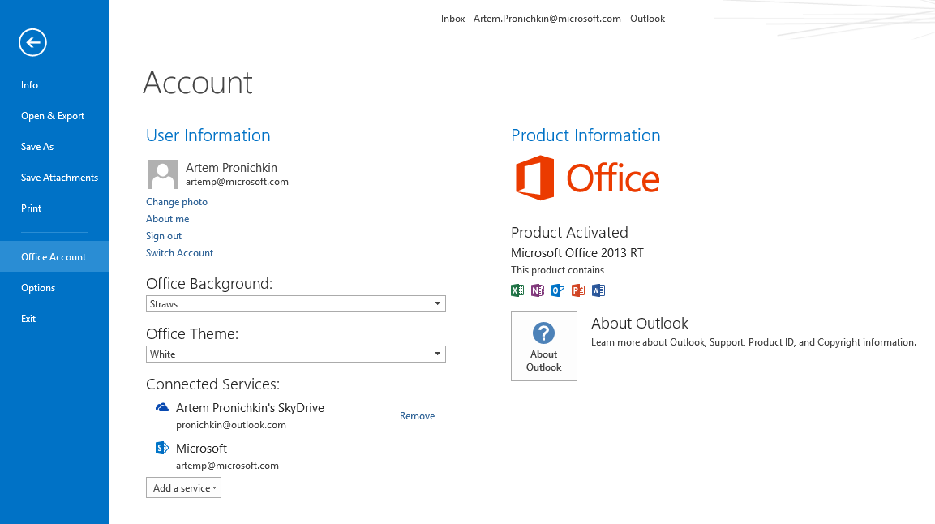Click the Switch Account link

(179, 253)
